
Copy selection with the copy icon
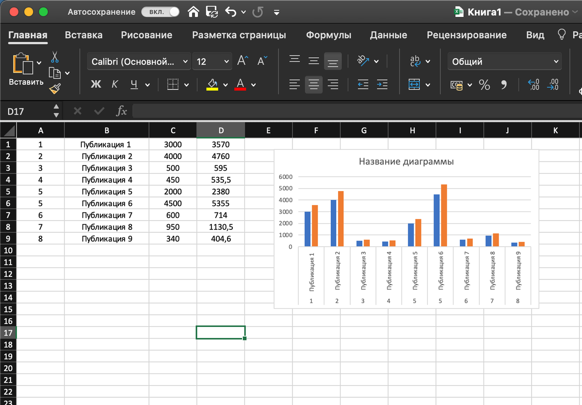(x=55, y=73)
